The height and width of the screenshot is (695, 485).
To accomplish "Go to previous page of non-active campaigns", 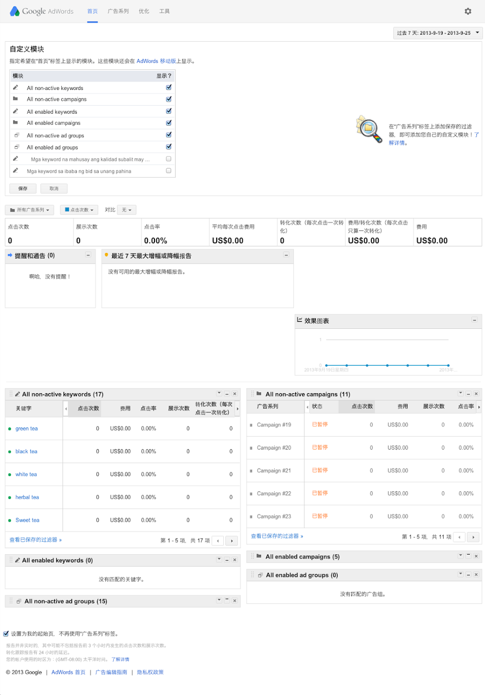I will click(x=459, y=537).
